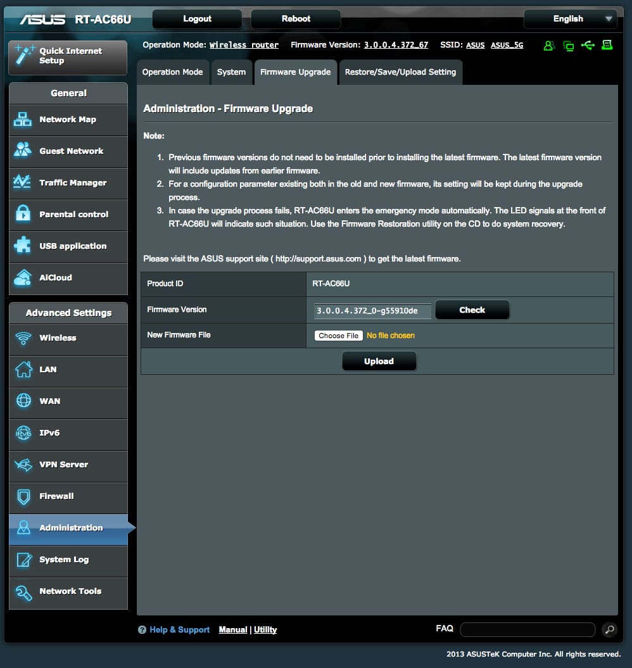Click the 'Administration - Firmware Upgrade' heading
The width and height of the screenshot is (632, 668).
[x=228, y=109]
